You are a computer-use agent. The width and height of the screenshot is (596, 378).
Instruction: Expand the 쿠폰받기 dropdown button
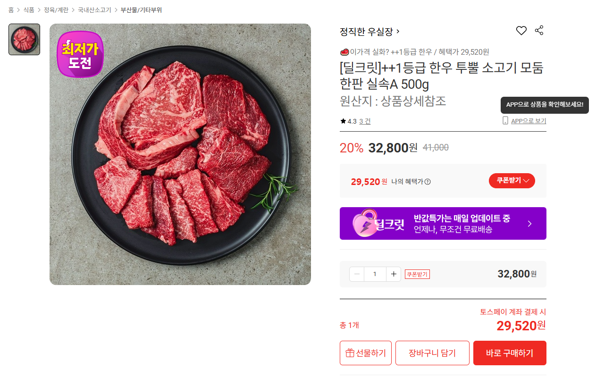[x=512, y=181]
